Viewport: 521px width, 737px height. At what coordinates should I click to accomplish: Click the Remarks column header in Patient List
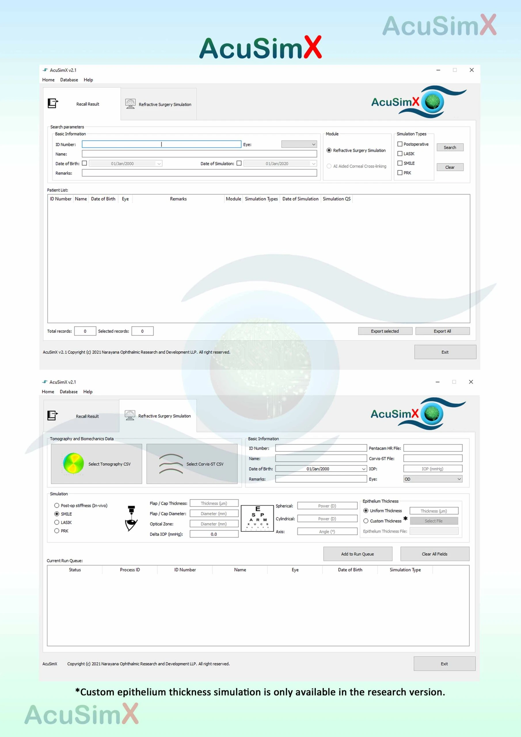click(x=178, y=199)
